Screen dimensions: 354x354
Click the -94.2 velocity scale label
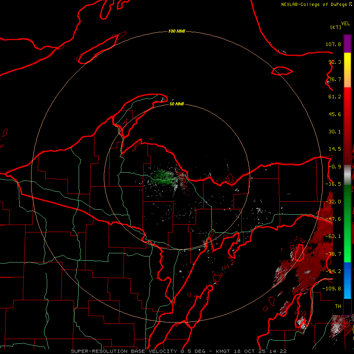pos(333,271)
